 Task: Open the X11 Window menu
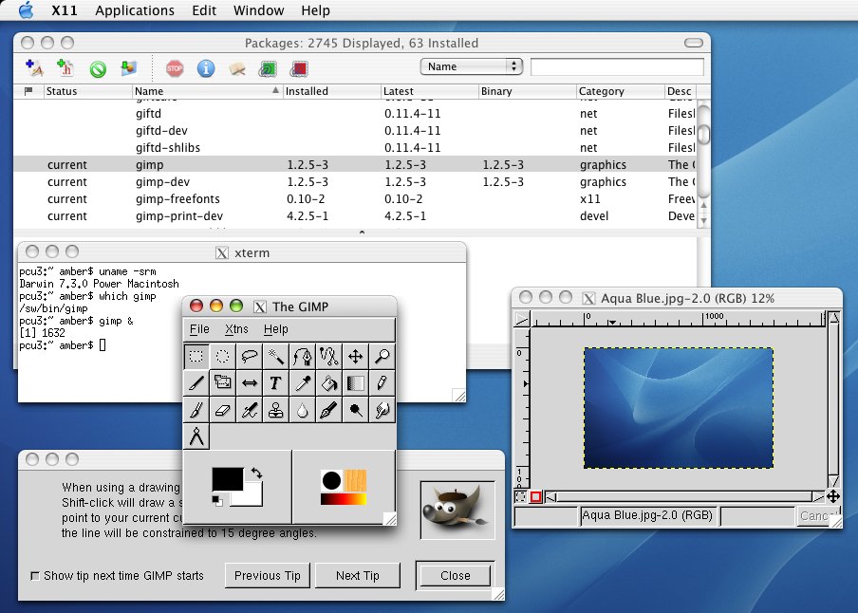point(258,10)
